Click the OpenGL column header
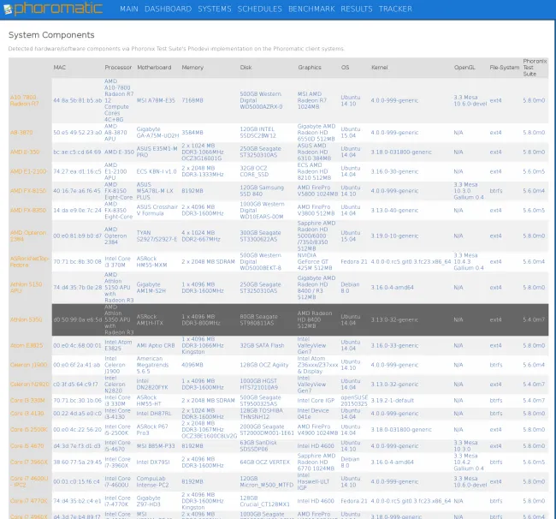This screenshot has height=519, width=556. [x=464, y=68]
